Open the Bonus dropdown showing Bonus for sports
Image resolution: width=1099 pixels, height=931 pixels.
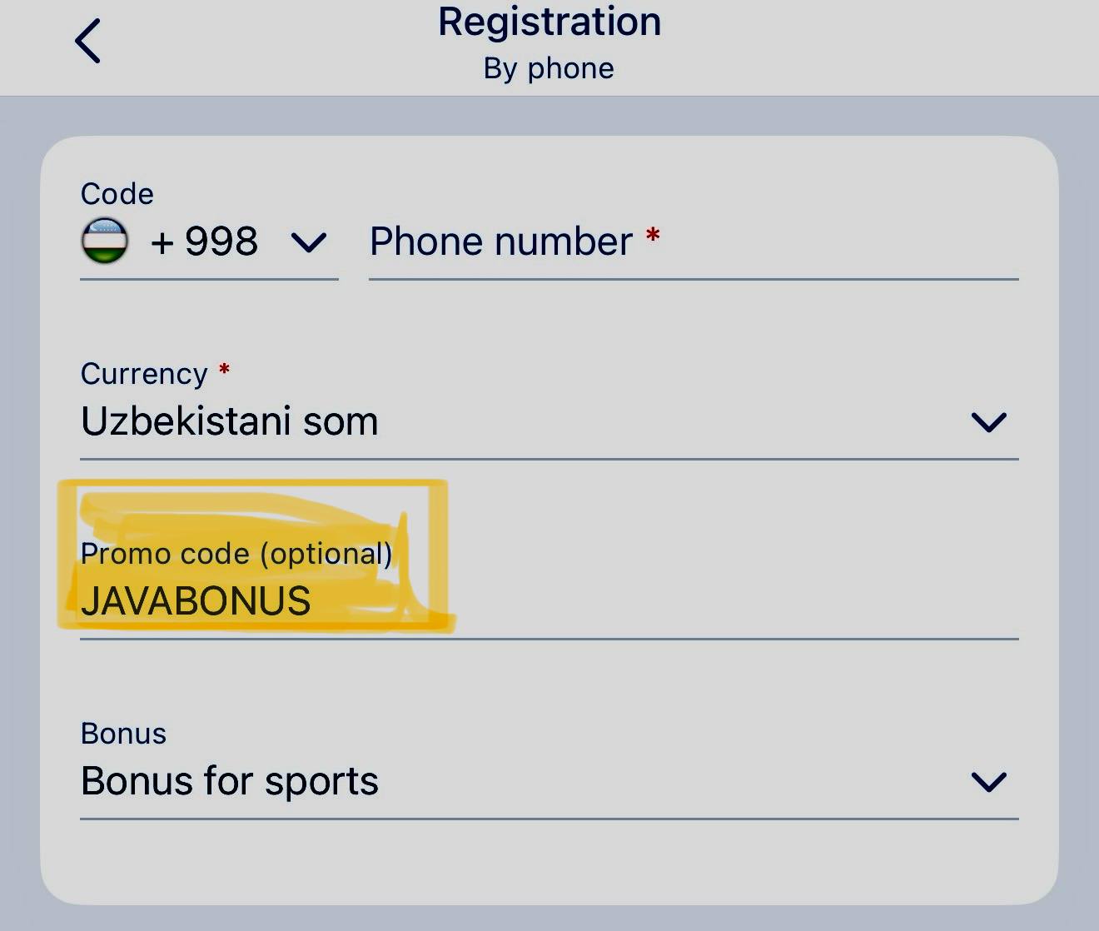point(988,782)
